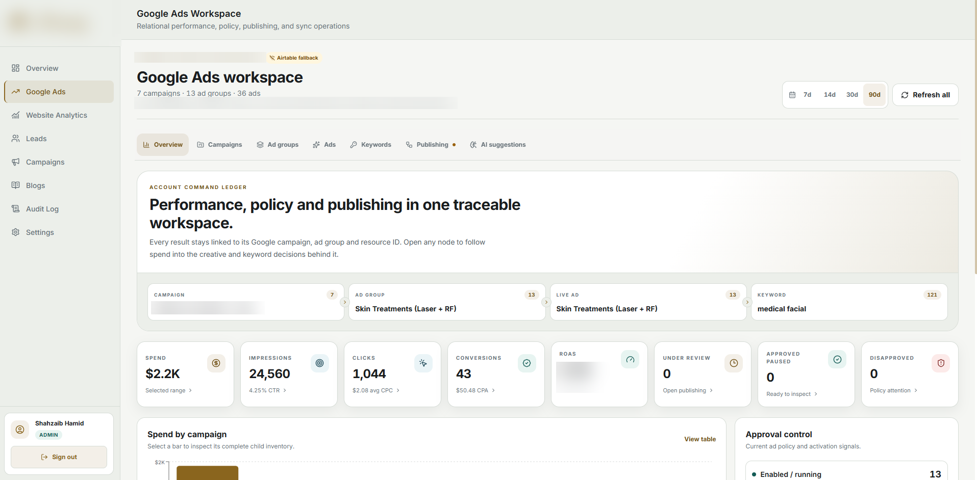Click the Clicks cursor icon

[x=423, y=363]
